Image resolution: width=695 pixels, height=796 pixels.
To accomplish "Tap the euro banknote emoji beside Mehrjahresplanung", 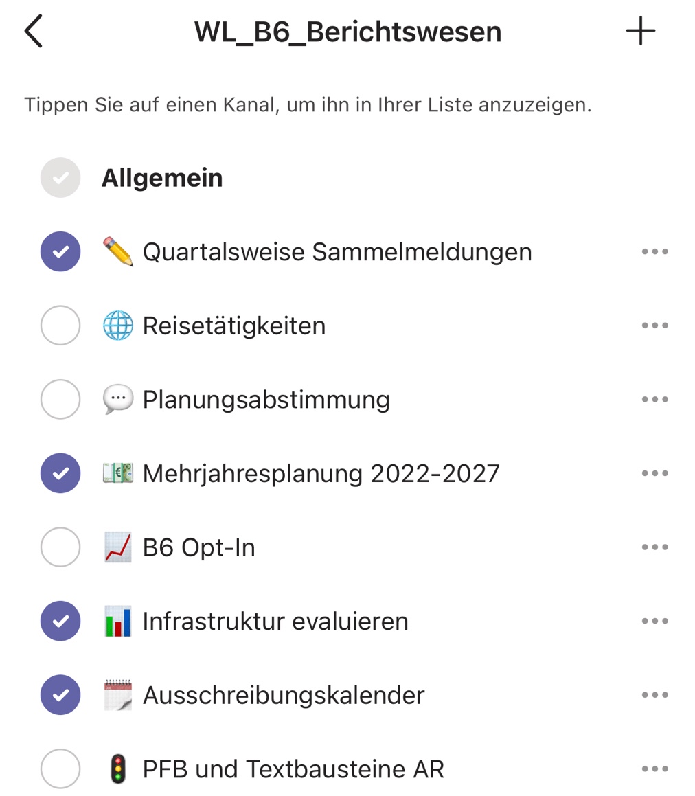I will coord(117,473).
